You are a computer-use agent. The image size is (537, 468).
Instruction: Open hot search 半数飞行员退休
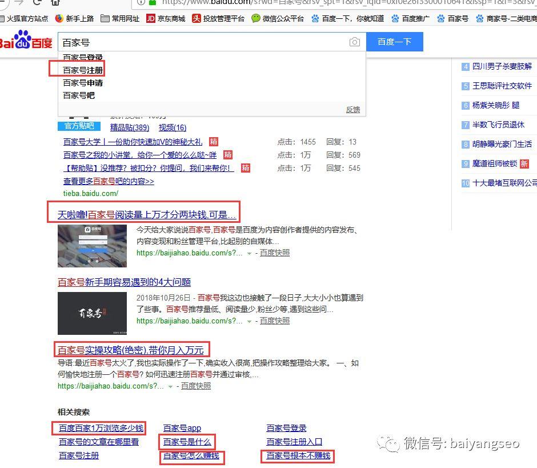click(498, 125)
